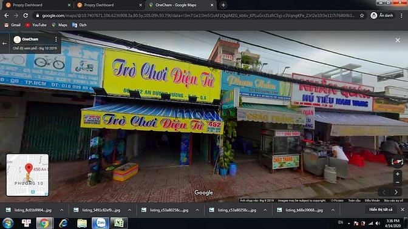Bookmark this page with the star
Image resolution: width=408 pixels, height=229 pixels.
pyautogui.click(x=362, y=16)
